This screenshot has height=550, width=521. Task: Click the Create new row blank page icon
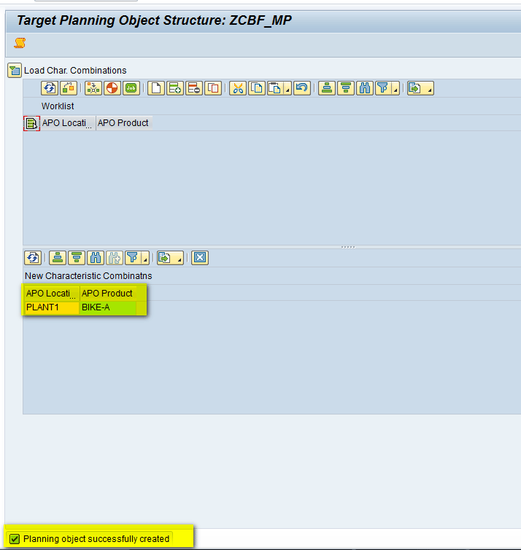click(x=155, y=88)
